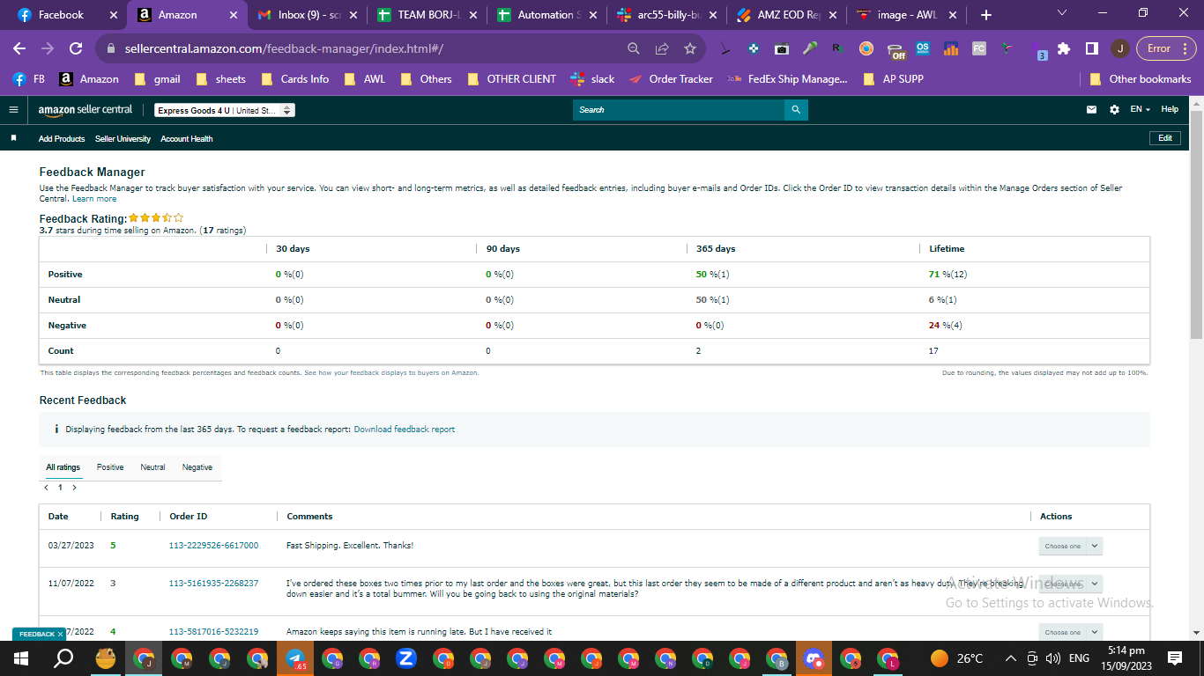The image size is (1204, 676).
Task: Click Add Products link
Action: 62,139
